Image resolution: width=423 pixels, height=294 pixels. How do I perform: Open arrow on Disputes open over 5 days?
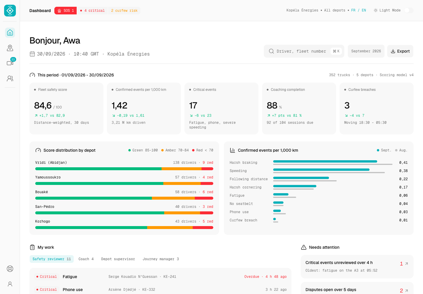pyautogui.click(x=407, y=291)
